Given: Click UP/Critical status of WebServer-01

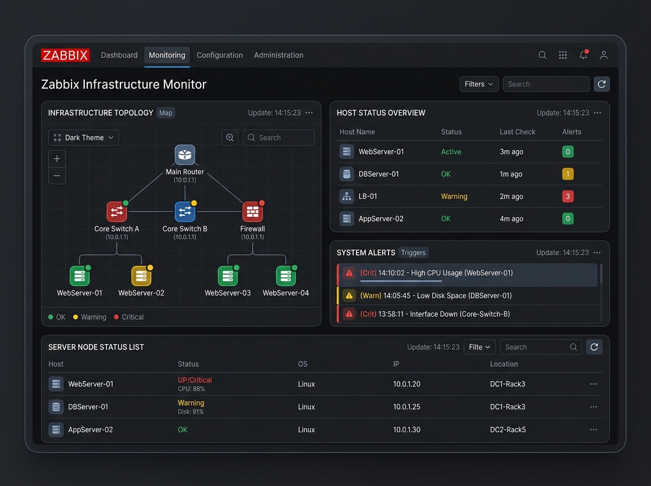Looking at the screenshot, I should pos(195,380).
